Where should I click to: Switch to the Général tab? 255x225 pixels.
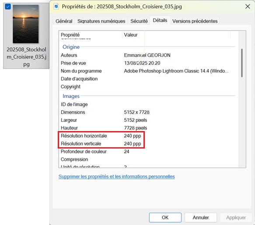(64, 21)
